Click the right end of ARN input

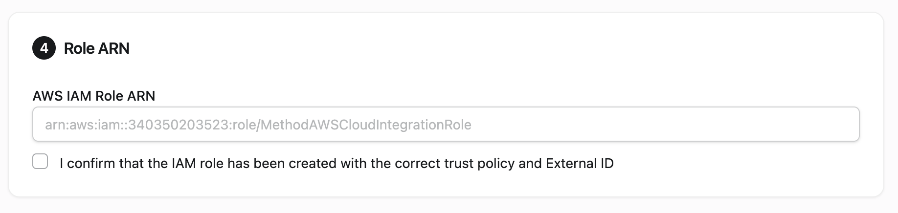(x=841, y=125)
